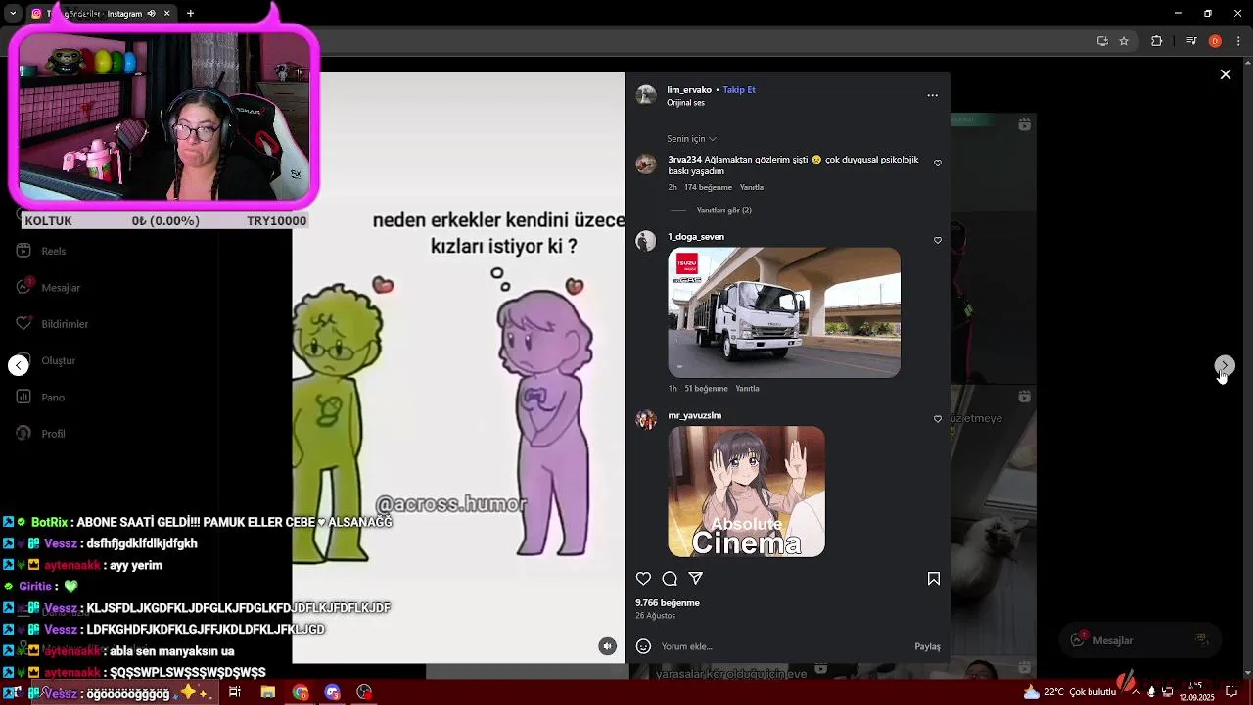
Task: Open lim_ervako profile avatar
Action: pyautogui.click(x=646, y=95)
